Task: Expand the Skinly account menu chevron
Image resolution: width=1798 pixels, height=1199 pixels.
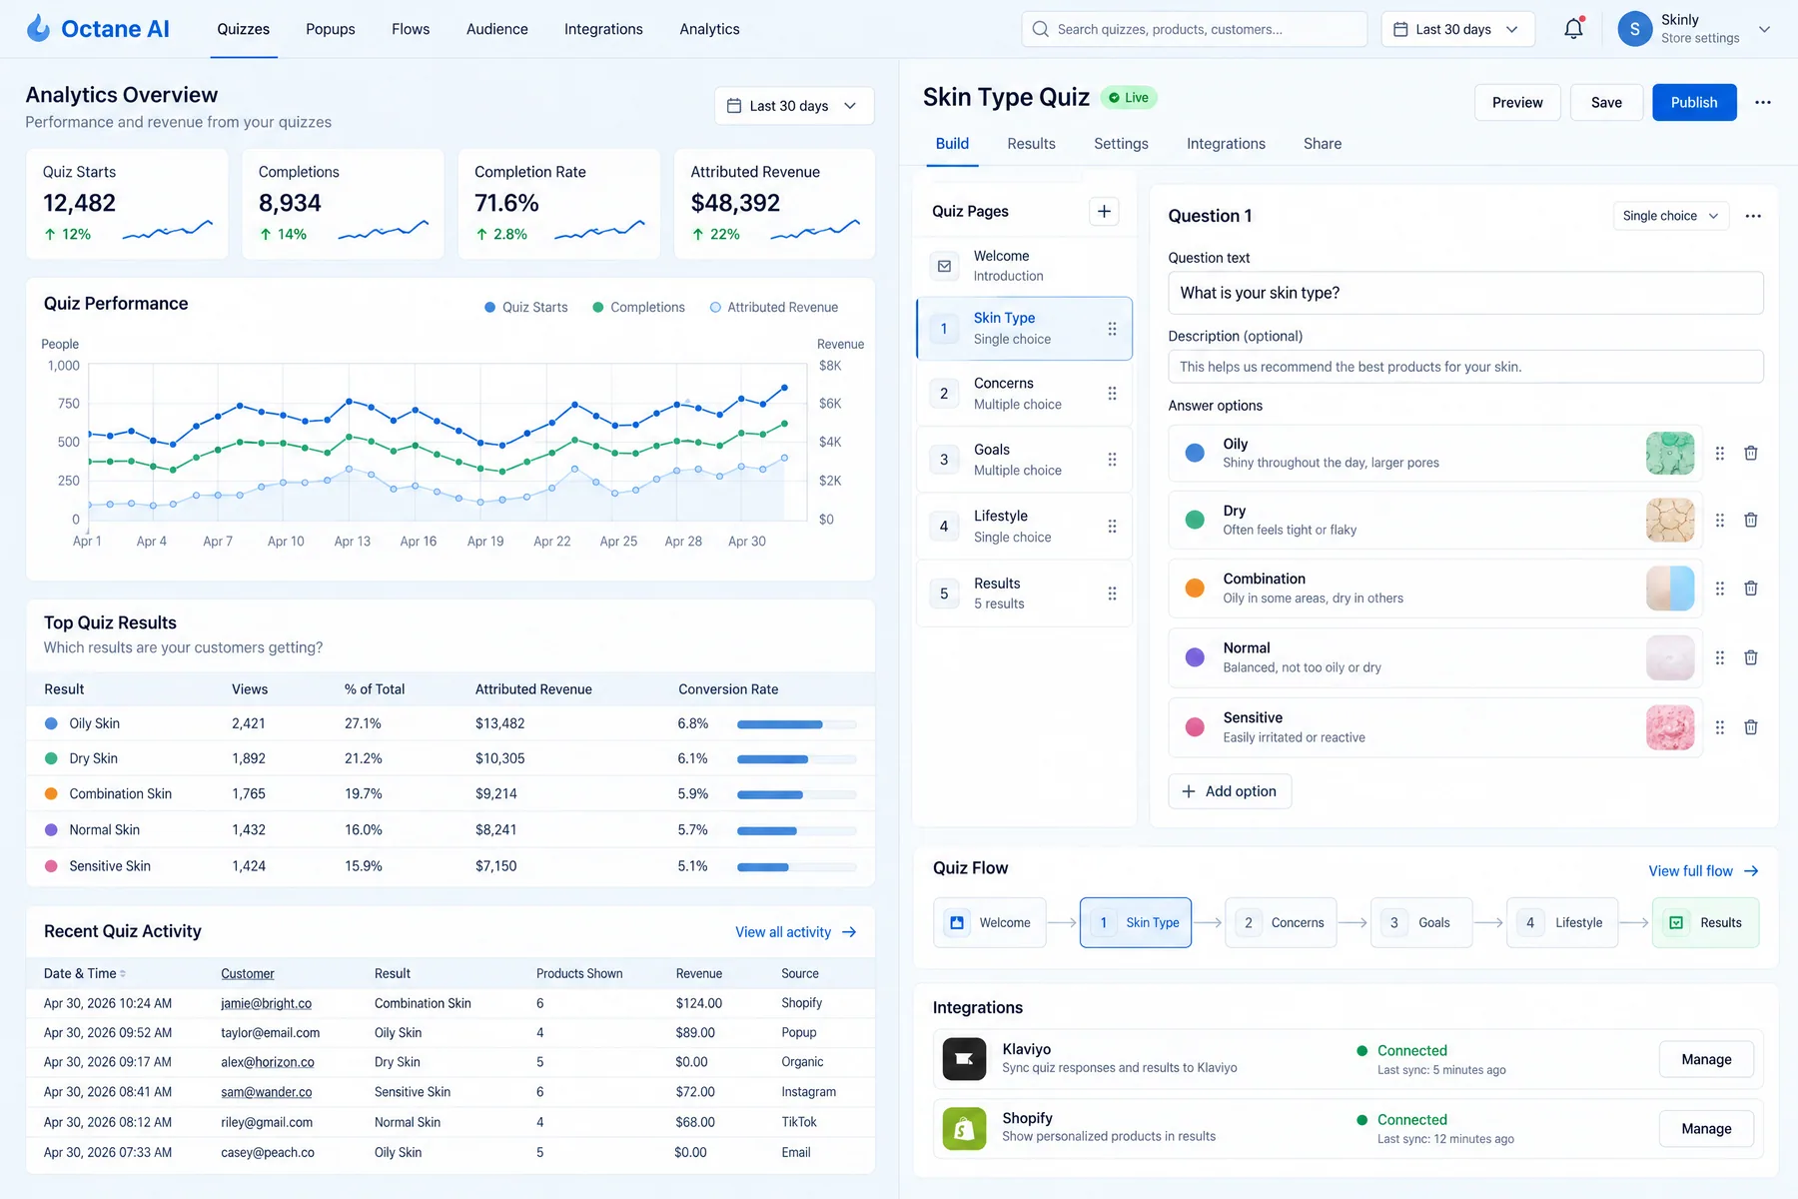Action: click(x=1764, y=29)
